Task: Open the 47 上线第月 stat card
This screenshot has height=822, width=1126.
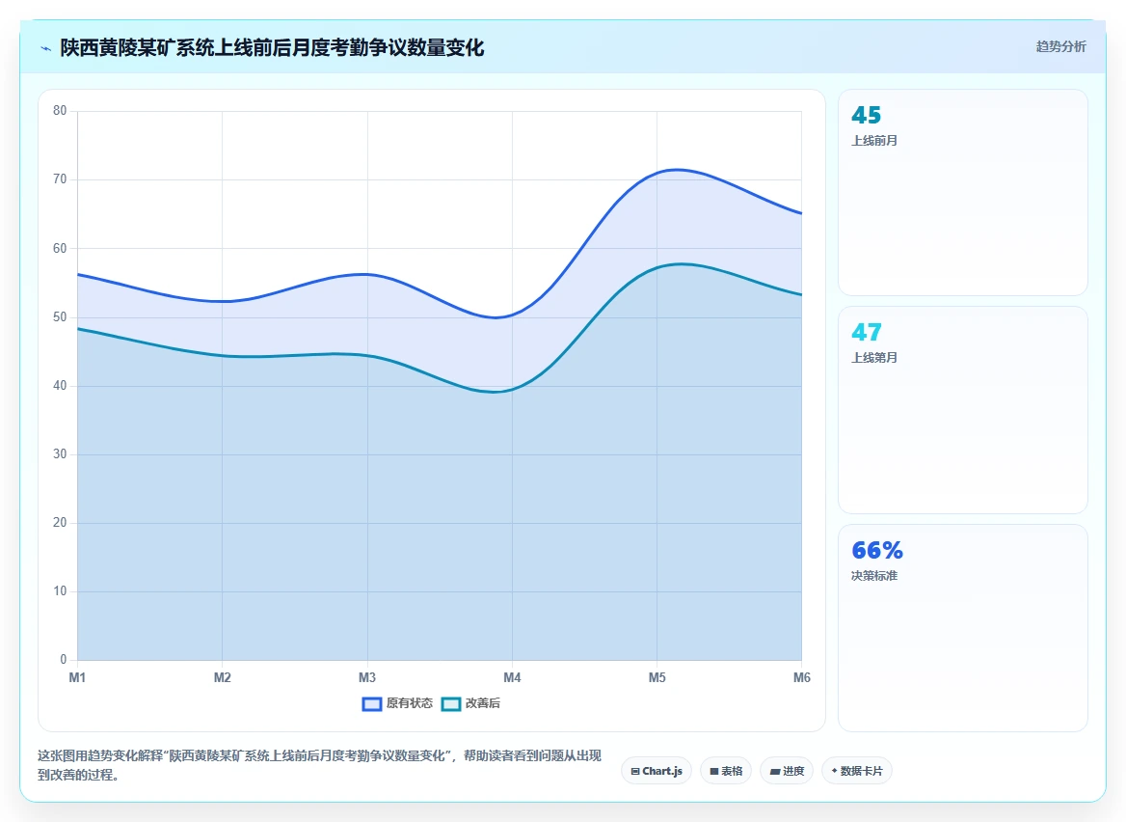Action: [963, 410]
